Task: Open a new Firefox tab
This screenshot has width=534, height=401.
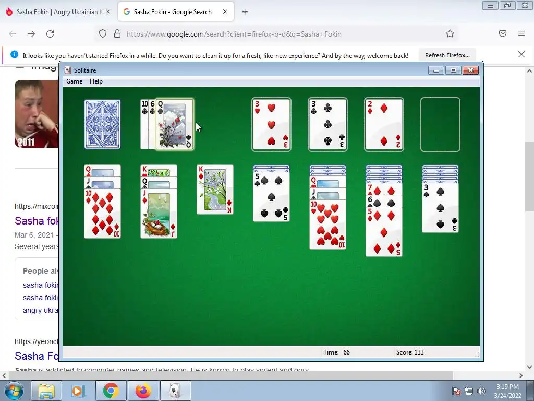Action: [x=245, y=12]
